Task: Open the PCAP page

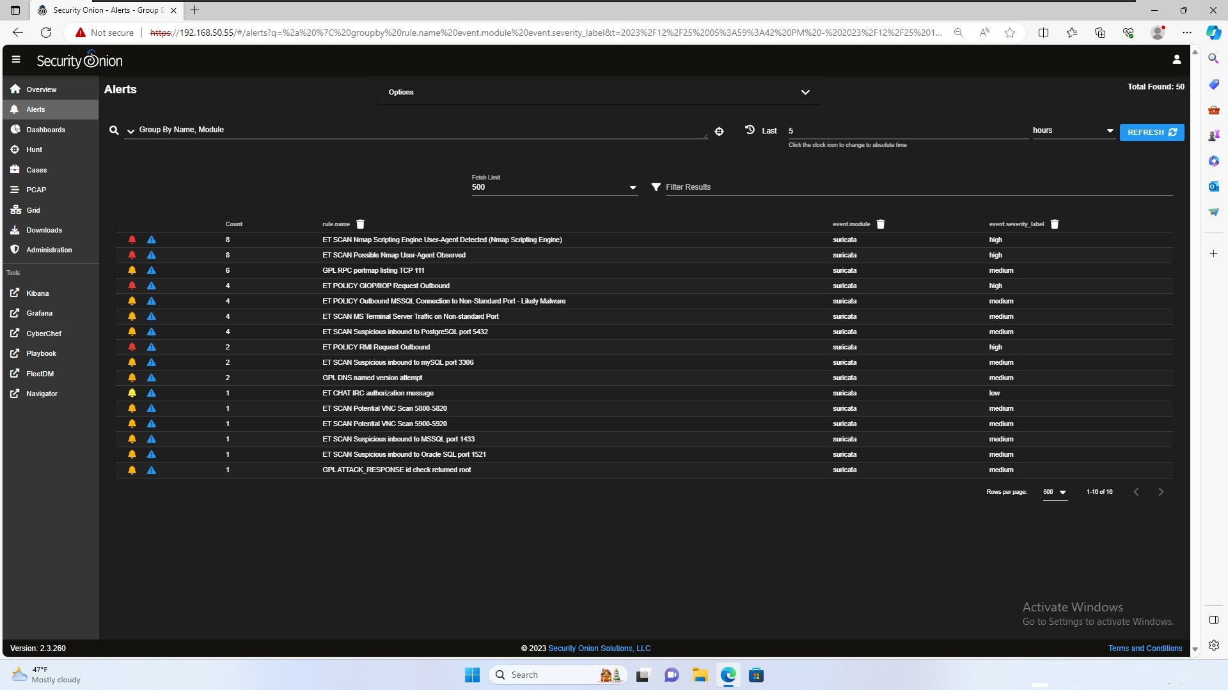Action: point(51,190)
